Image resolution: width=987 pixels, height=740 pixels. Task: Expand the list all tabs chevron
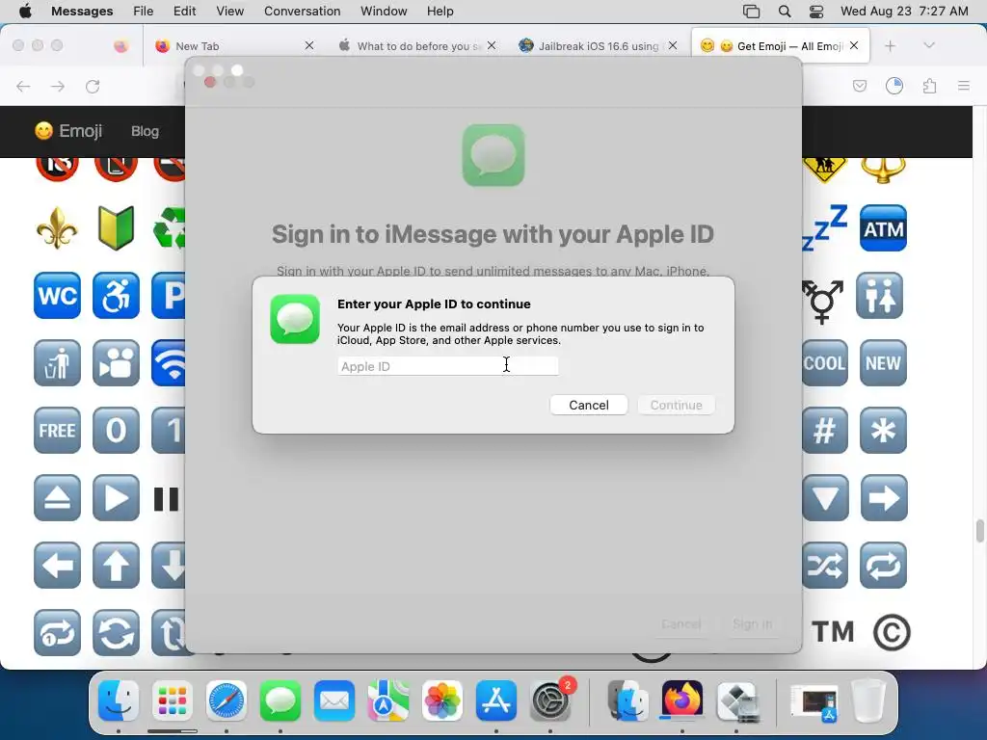928,45
